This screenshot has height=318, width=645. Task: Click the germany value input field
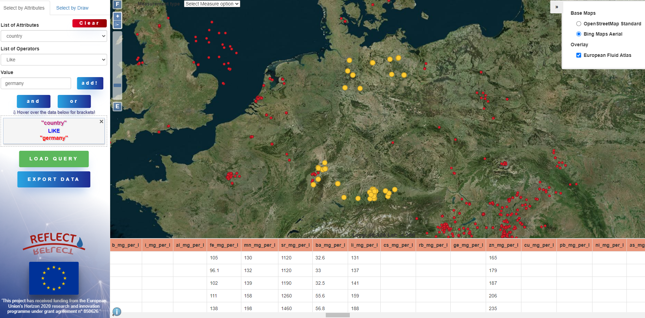(x=36, y=83)
